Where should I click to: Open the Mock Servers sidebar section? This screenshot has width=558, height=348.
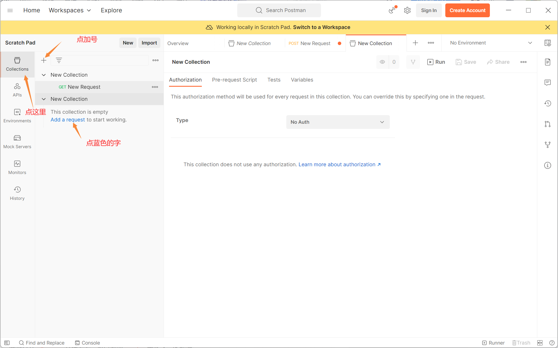(17, 142)
